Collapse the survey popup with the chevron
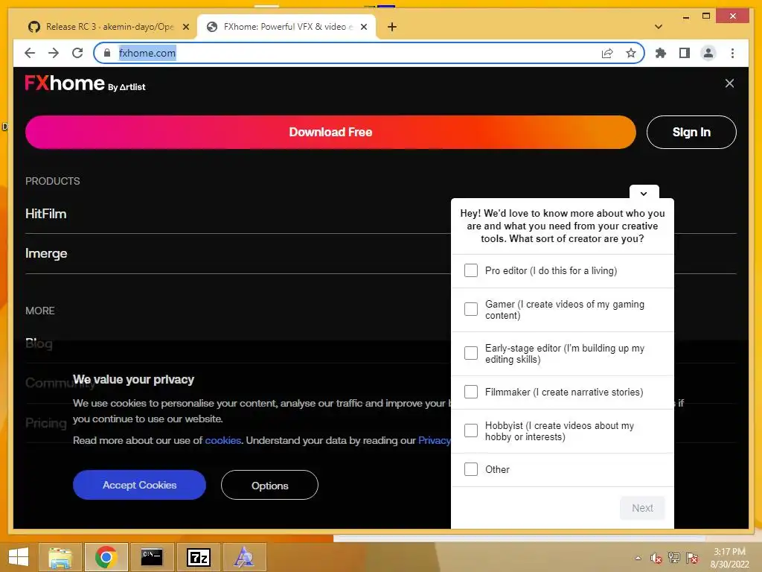The height and width of the screenshot is (572, 762). coord(644,193)
